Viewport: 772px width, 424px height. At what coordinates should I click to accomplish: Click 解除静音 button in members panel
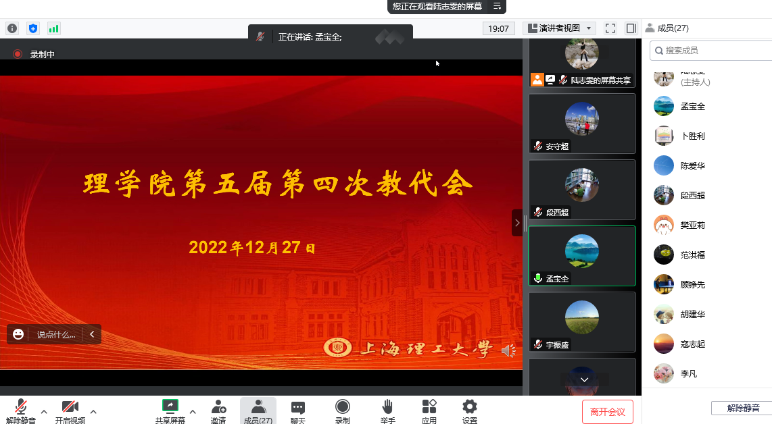(742, 408)
